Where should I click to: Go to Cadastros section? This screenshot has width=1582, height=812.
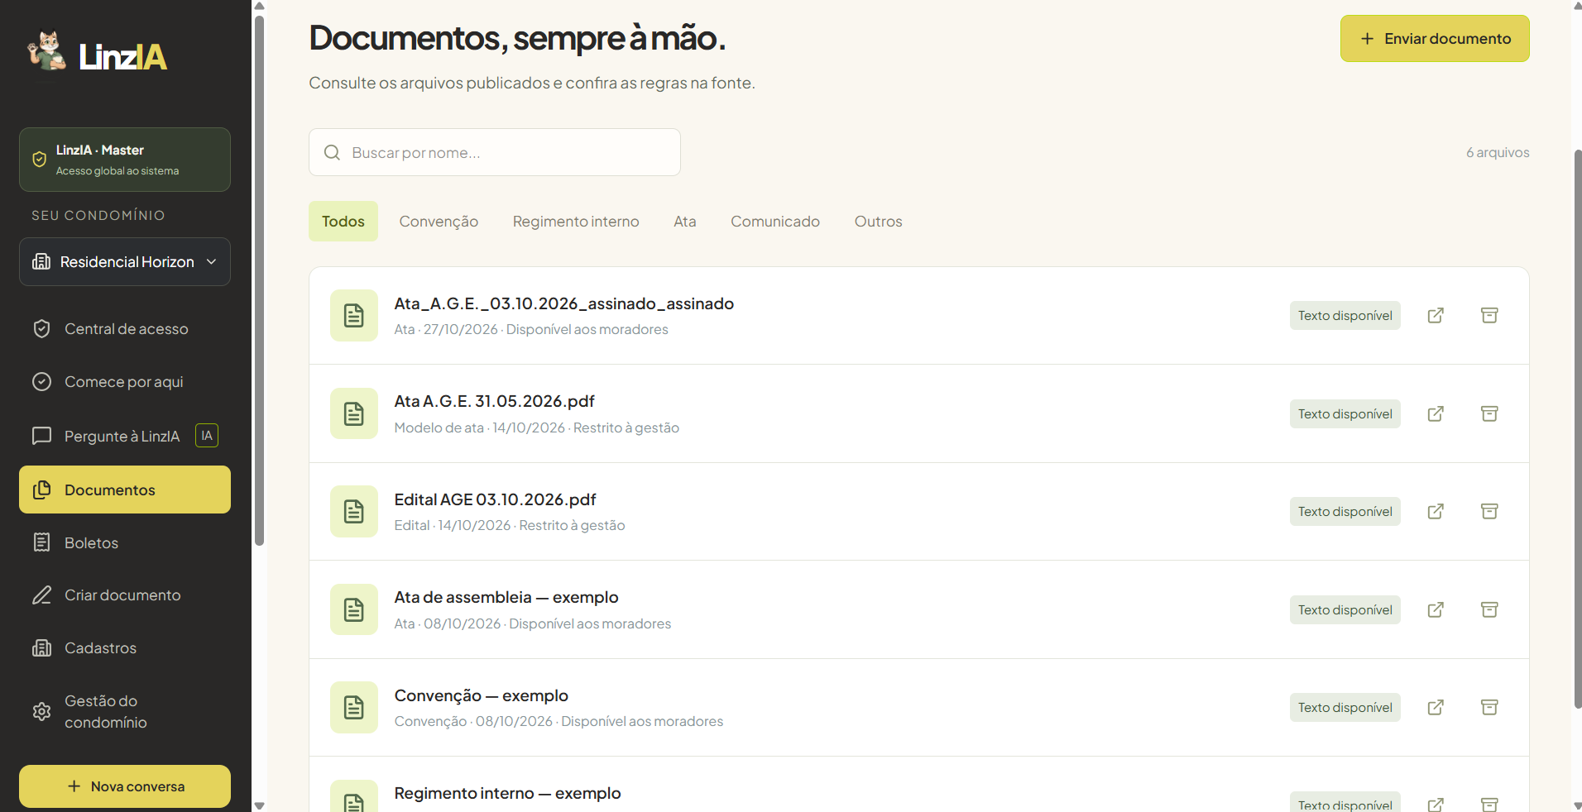click(x=125, y=648)
